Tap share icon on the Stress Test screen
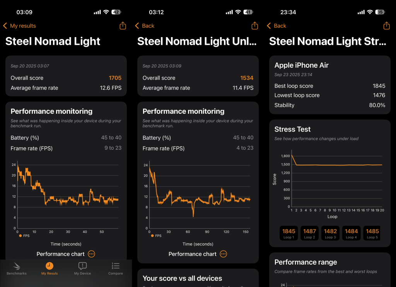 click(x=386, y=26)
